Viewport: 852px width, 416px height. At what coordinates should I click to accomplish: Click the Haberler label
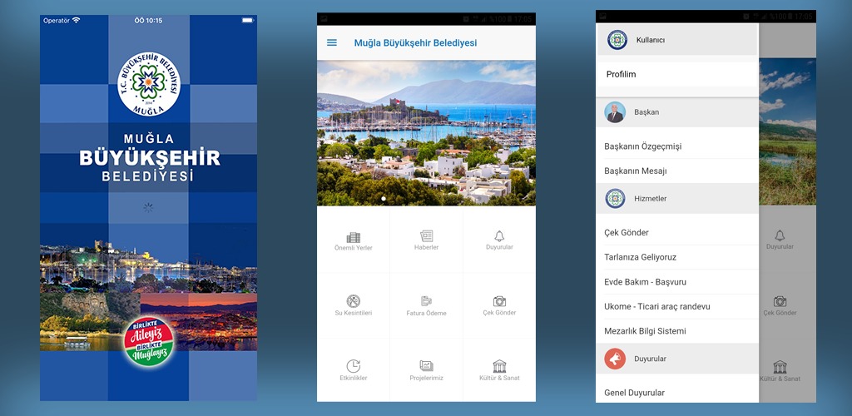pos(427,248)
